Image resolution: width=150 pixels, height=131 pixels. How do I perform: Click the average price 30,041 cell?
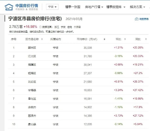pyautogui.click(x=88, y=65)
